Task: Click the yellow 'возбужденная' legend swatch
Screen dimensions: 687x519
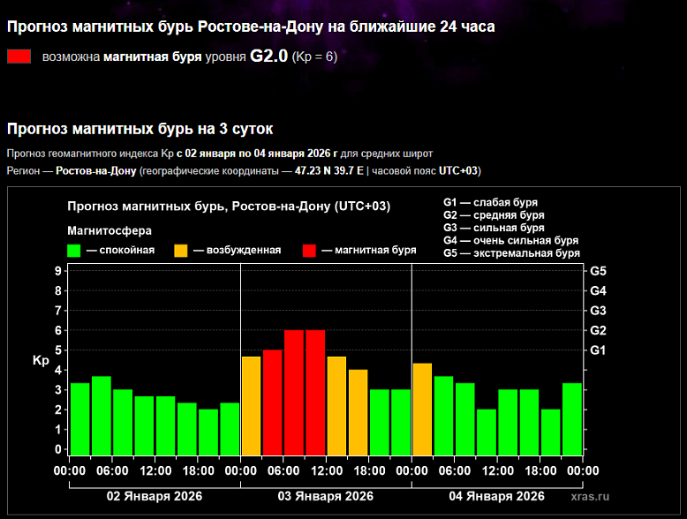Action: coord(181,251)
